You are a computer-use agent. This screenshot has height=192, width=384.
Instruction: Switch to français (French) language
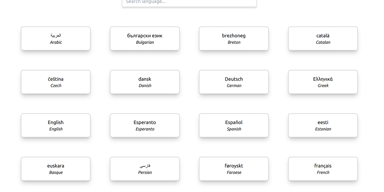pos(323,169)
